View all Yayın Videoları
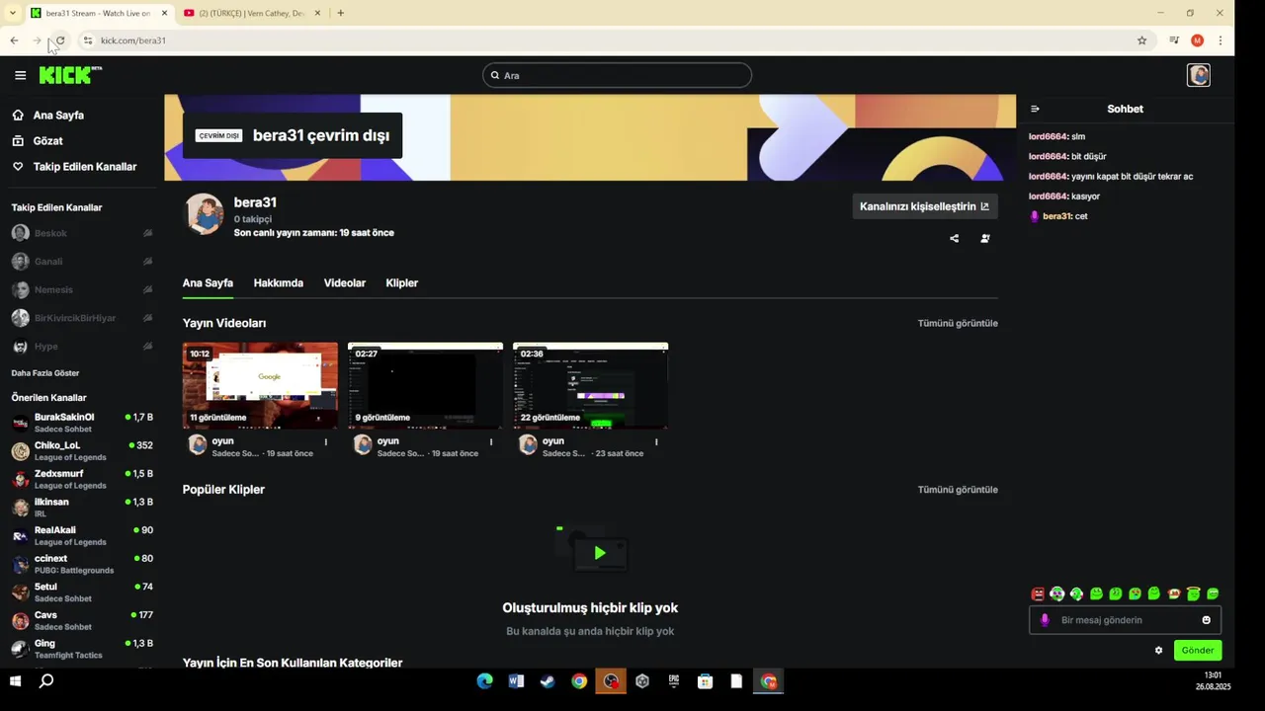 958,323
